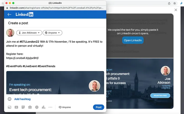Create a poll with chart icon
The width and height of the screenshot is (184, 114).
[x=43, y=107]
